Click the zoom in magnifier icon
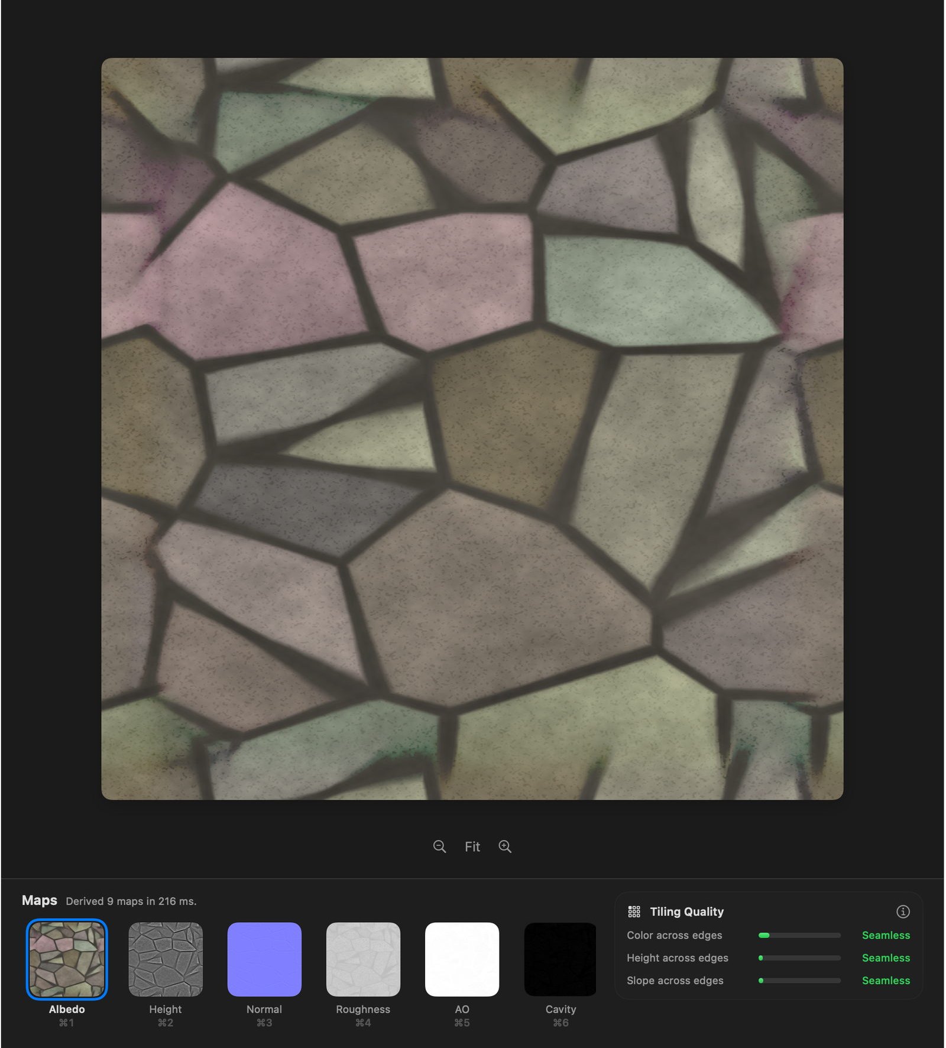This screenshot has width=946, height=1048. [x=505, y=846]
